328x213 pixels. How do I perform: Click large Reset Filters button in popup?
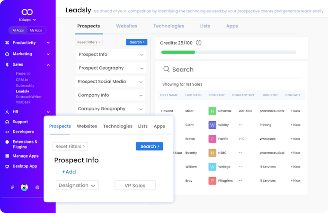70,146
